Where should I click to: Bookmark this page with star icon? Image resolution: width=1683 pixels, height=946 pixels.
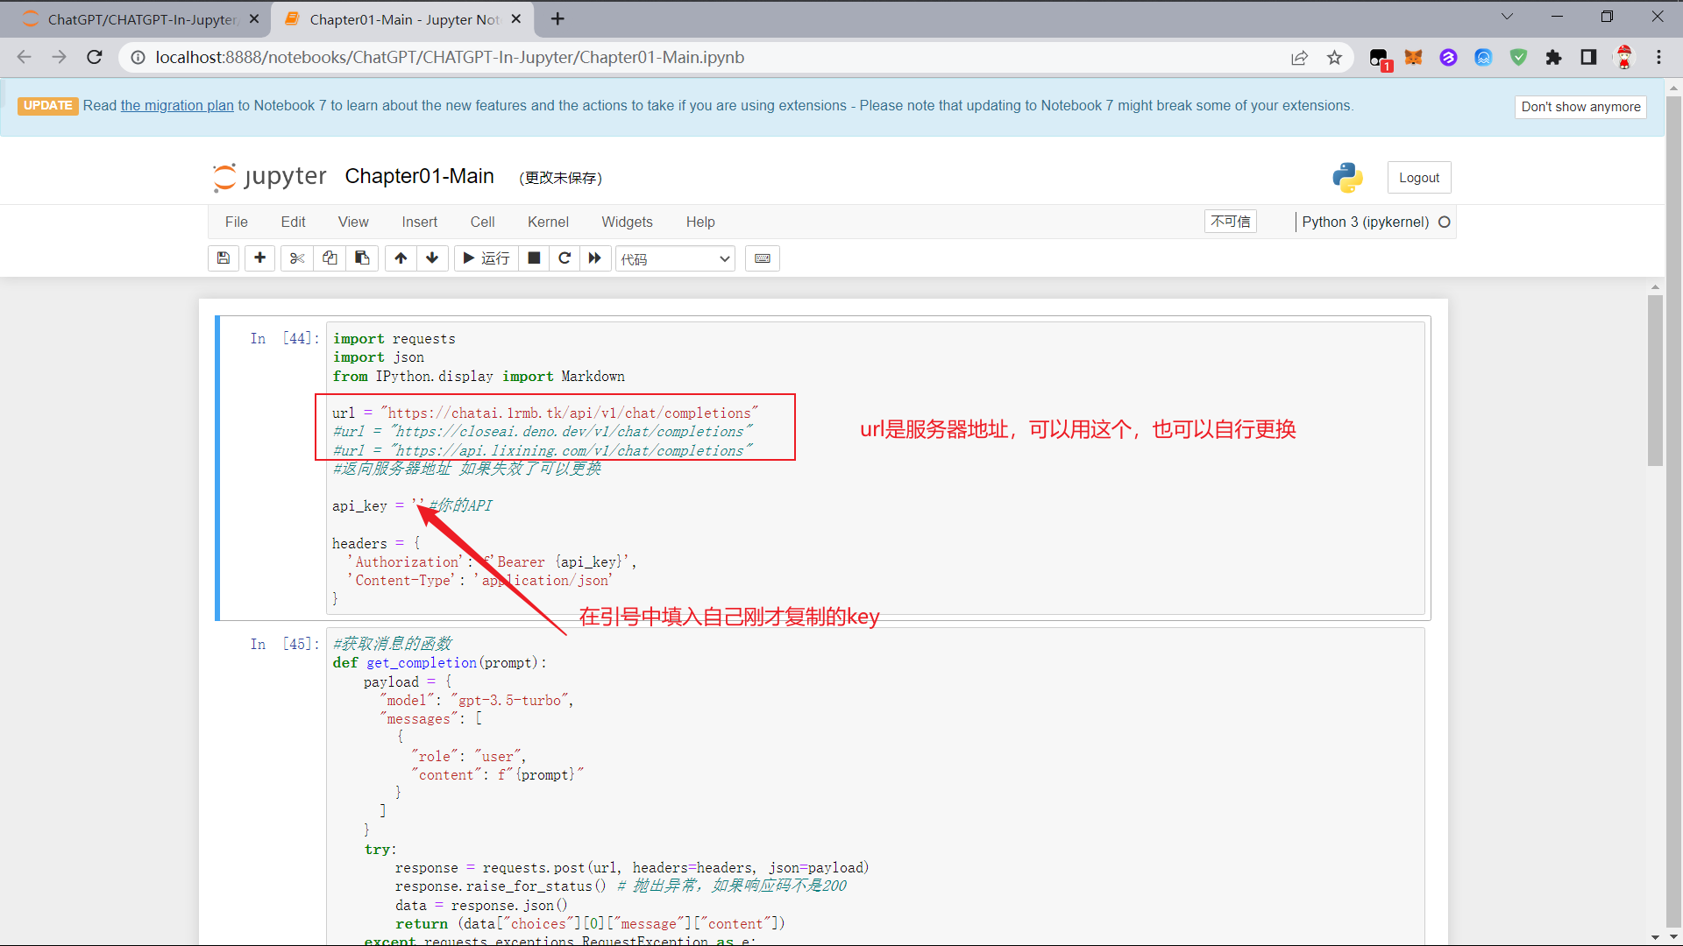pyautogui.click(x=1334, y=58)
